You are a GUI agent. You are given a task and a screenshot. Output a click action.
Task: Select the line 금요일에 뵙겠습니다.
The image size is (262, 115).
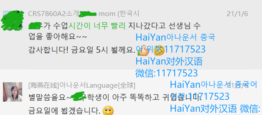tap(65, 111)
